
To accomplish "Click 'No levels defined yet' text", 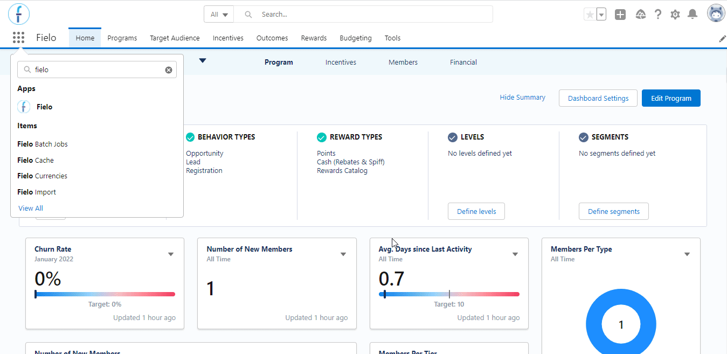I will tap(480, 153).
